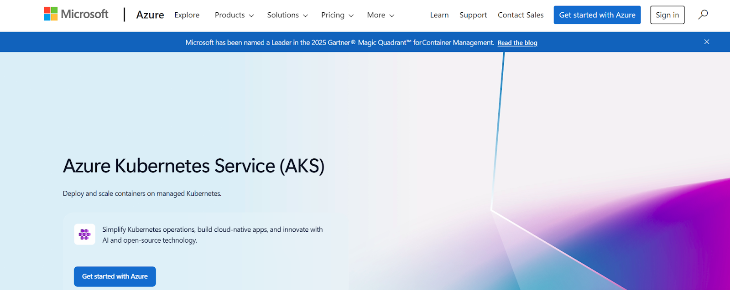Open the Support link
Screen dimensions: 730x290
tap(473, 15)
